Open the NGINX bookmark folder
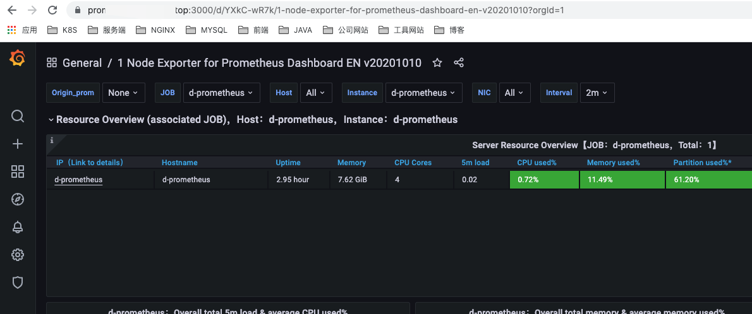 point(155,30)
